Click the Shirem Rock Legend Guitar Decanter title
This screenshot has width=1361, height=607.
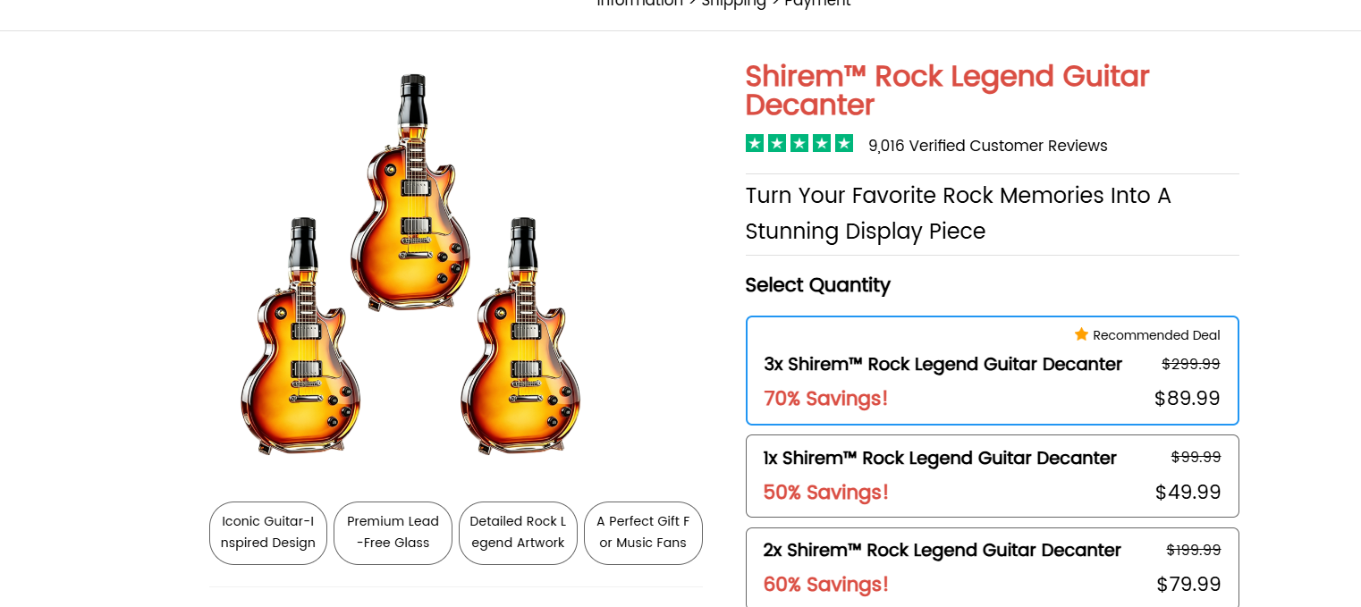point(947,90)
